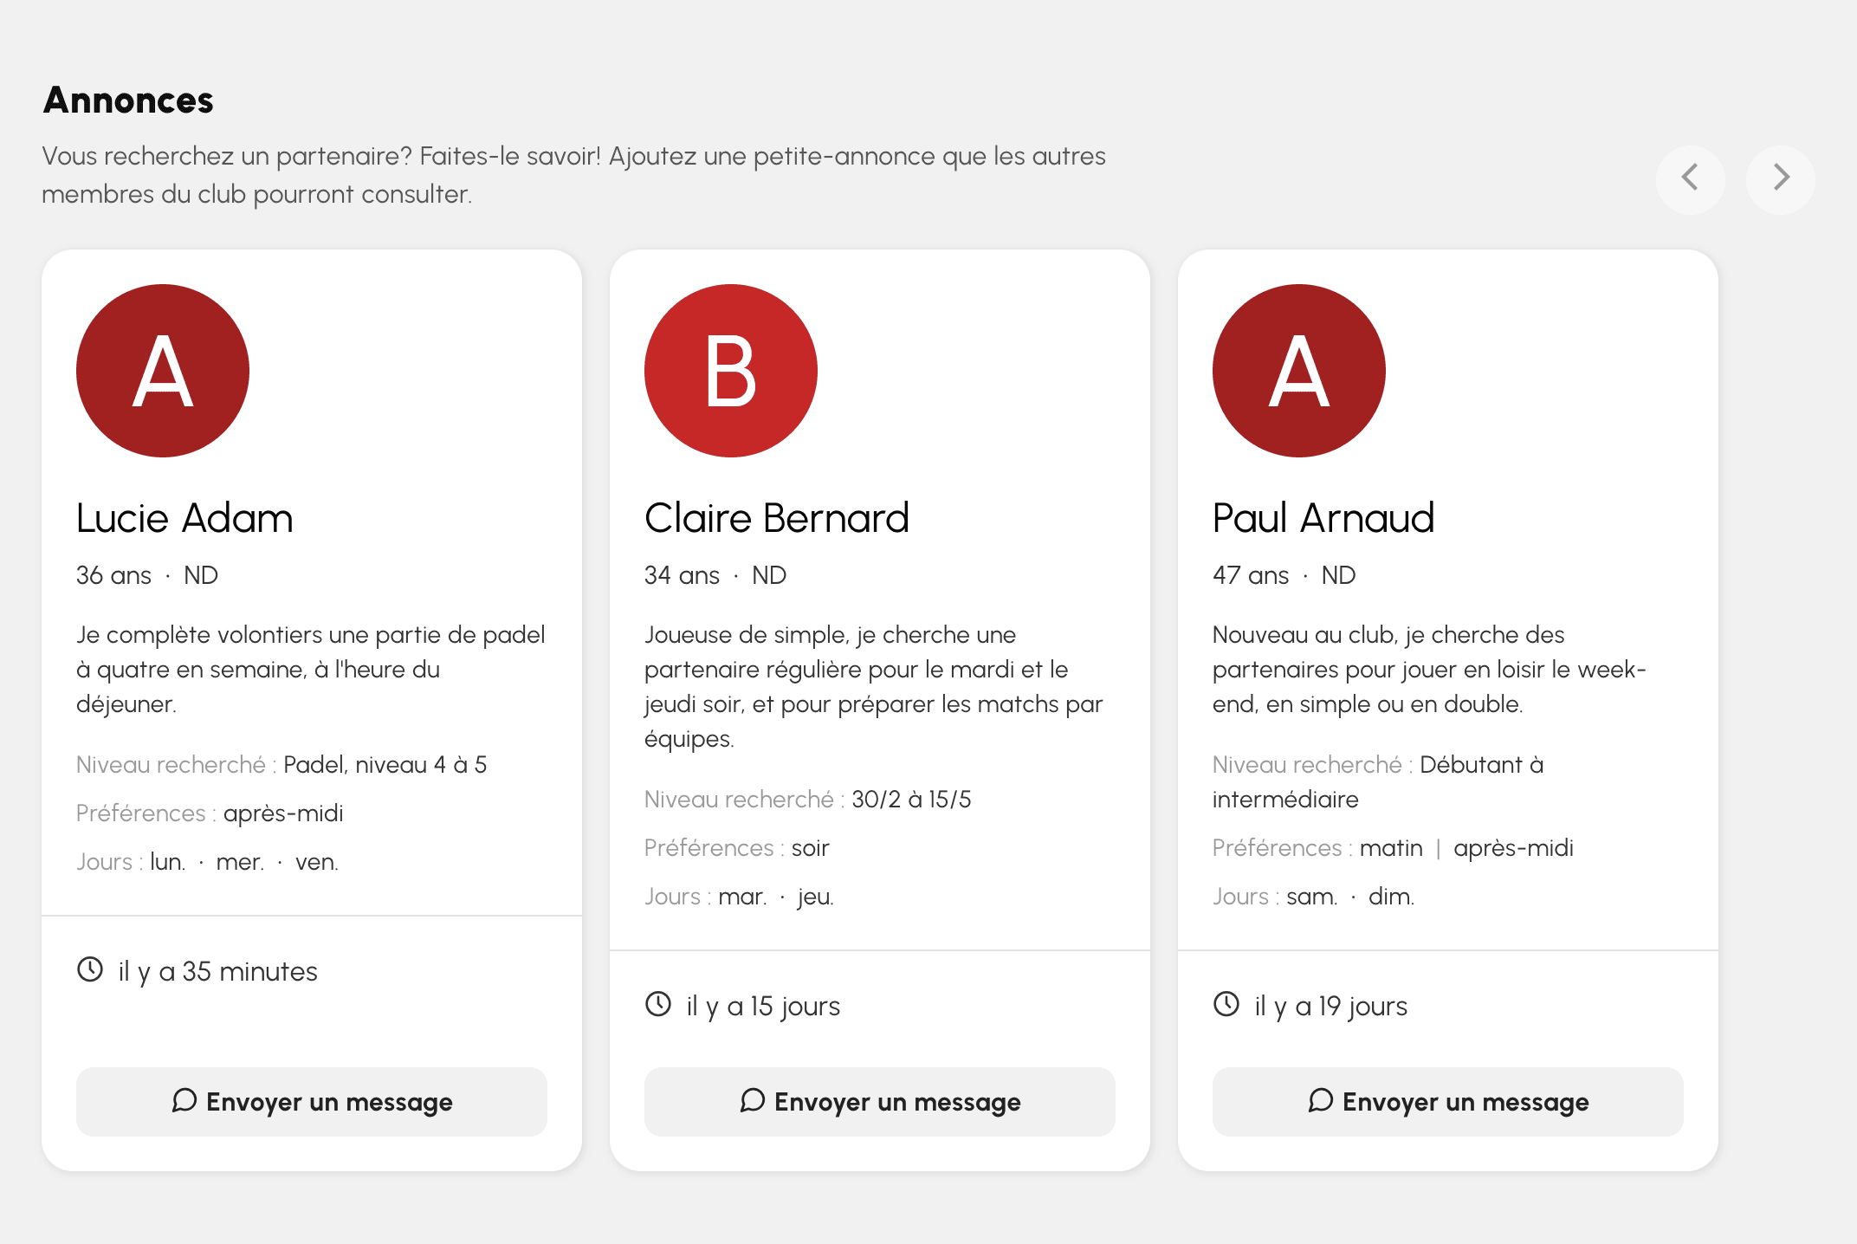Image resolution: width=1857 pixels, height=1244 pixels.
Task: Click the clock icon beside 19 jours
Action: point(1226,1004)
